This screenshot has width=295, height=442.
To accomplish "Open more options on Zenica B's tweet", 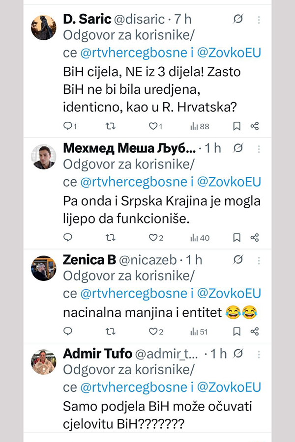I will pyautogui.click(x=259, y=259).
